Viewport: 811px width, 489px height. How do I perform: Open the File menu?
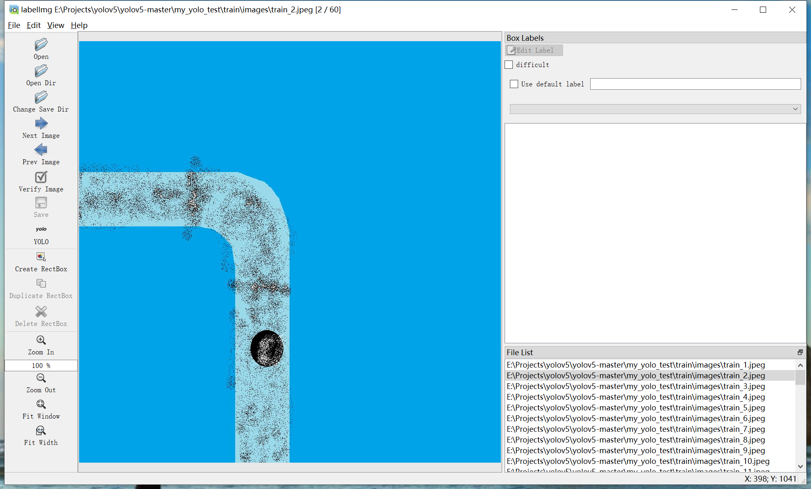coord(14,25)
